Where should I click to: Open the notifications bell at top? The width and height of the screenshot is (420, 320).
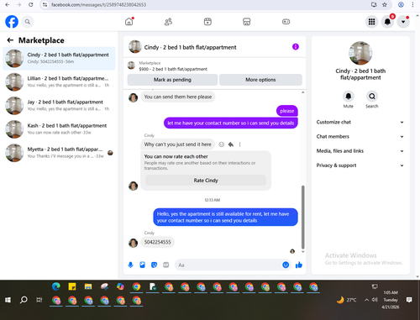(x=387, y=22)
